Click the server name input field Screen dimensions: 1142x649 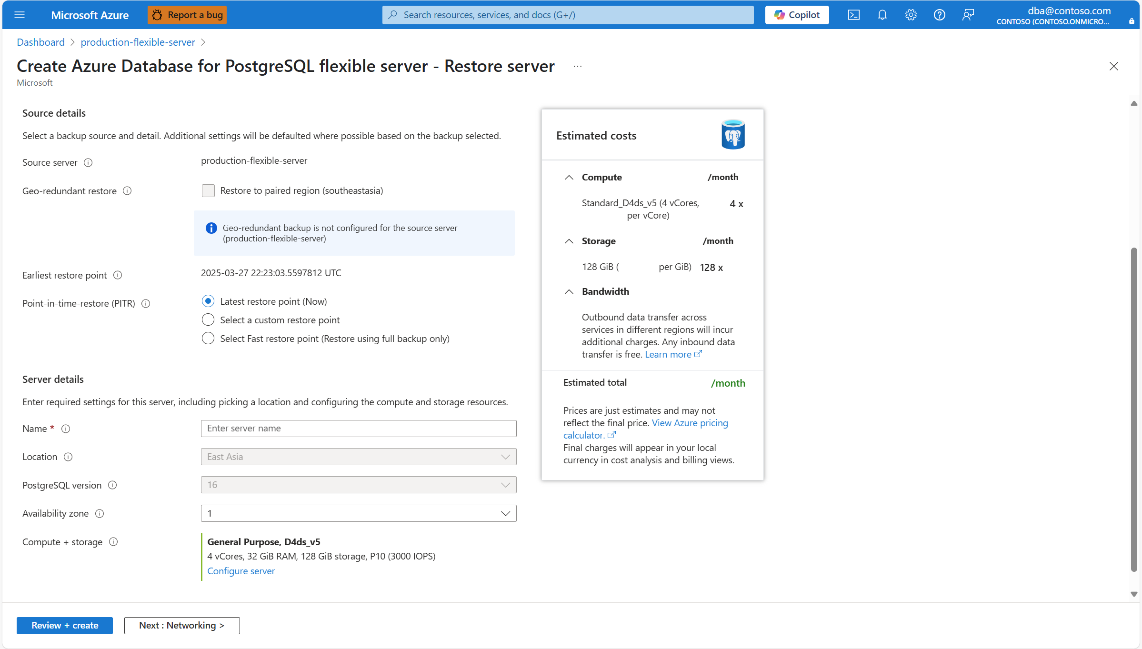358,428
